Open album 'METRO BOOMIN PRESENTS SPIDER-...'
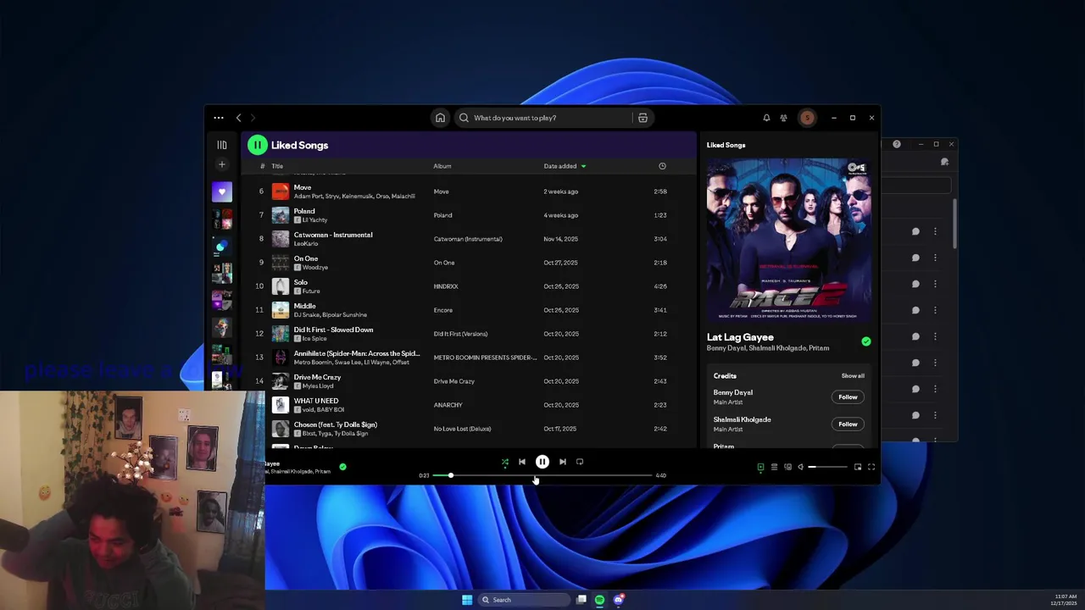Viewport: 1085px width, 610px height. (486, 358)
